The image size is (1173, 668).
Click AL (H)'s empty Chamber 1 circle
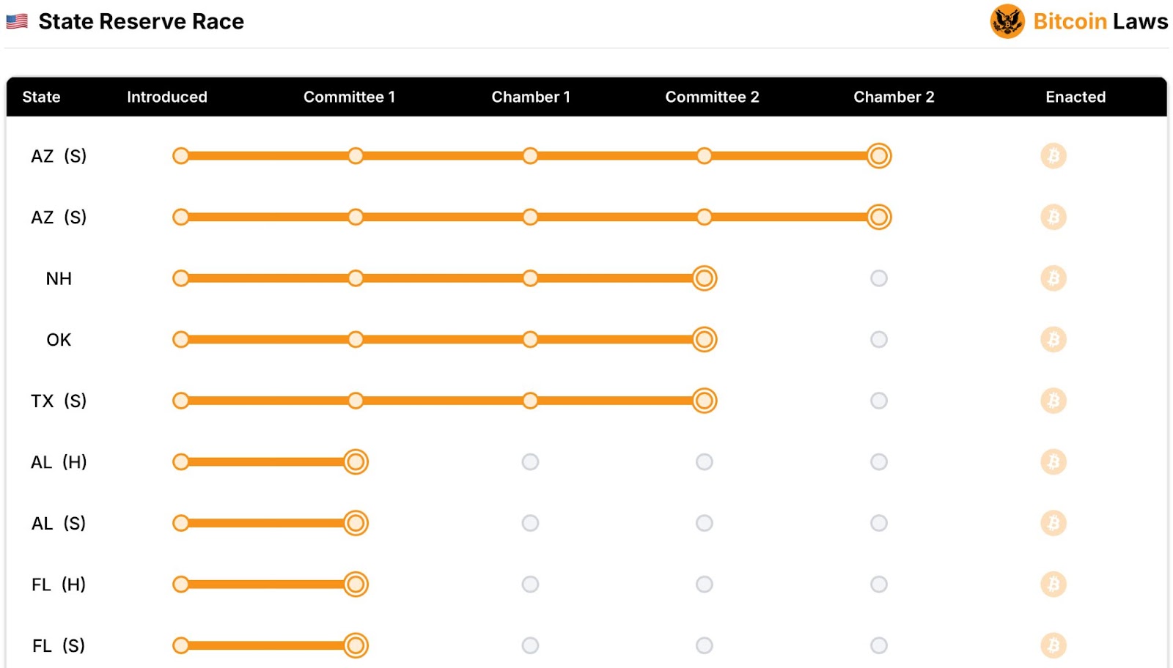click(530, 462)
